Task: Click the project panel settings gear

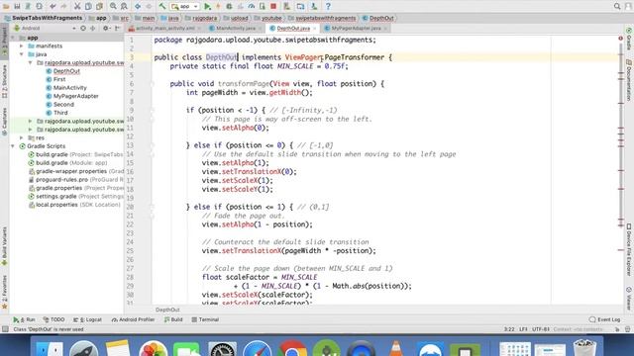Action: point(106,29)
